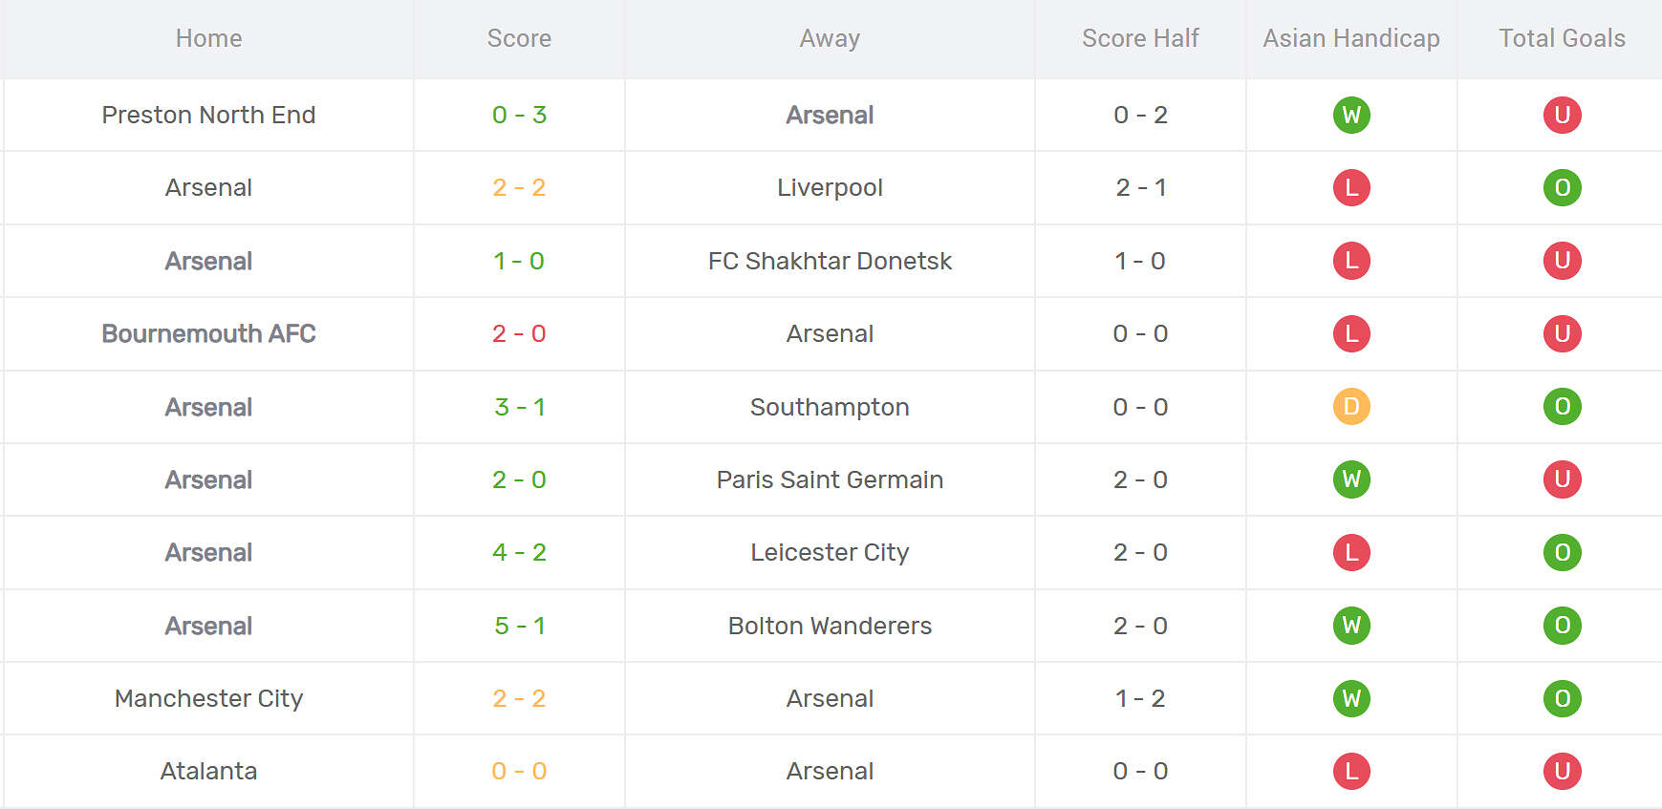Viewport: 1662px width, 809px height.
Task: Open the Bournemouth AFC team link
Action: [x=208, y=334]
